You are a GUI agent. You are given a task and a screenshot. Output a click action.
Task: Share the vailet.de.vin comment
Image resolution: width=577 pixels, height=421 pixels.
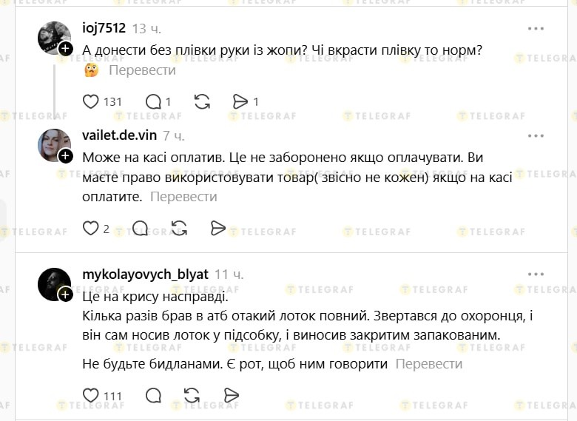218,228
